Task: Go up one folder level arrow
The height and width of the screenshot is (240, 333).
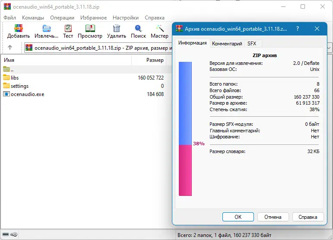Action: click(10, 48)
